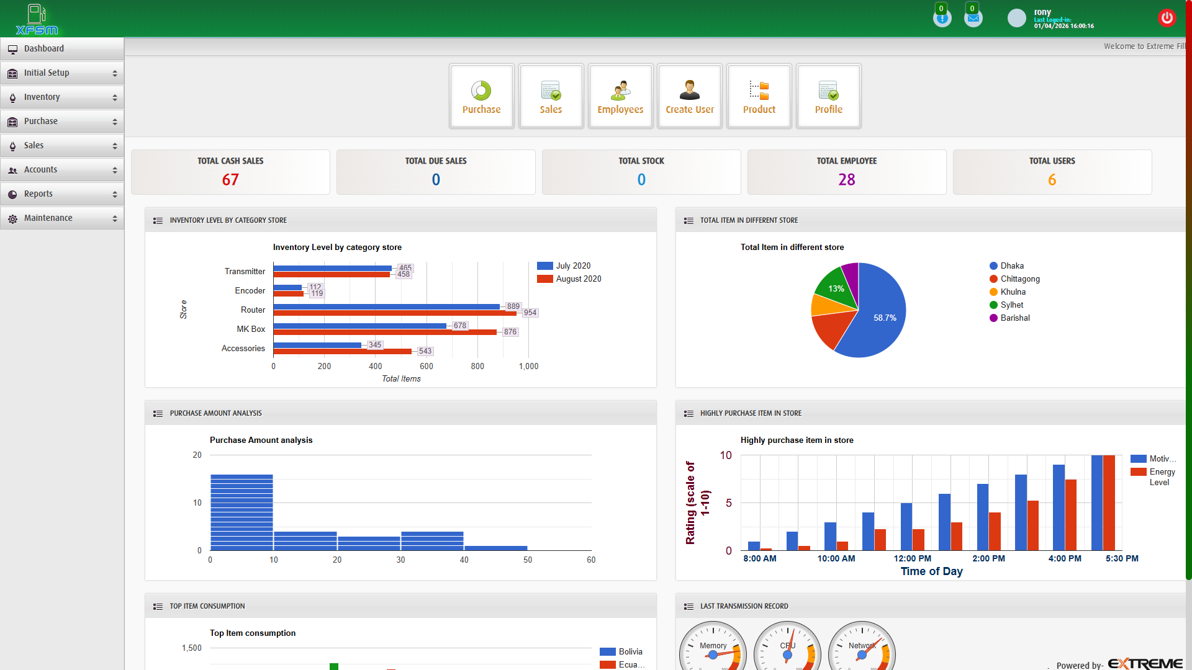
Task: Click the rony user avatar
Action: pos(1016,17)
